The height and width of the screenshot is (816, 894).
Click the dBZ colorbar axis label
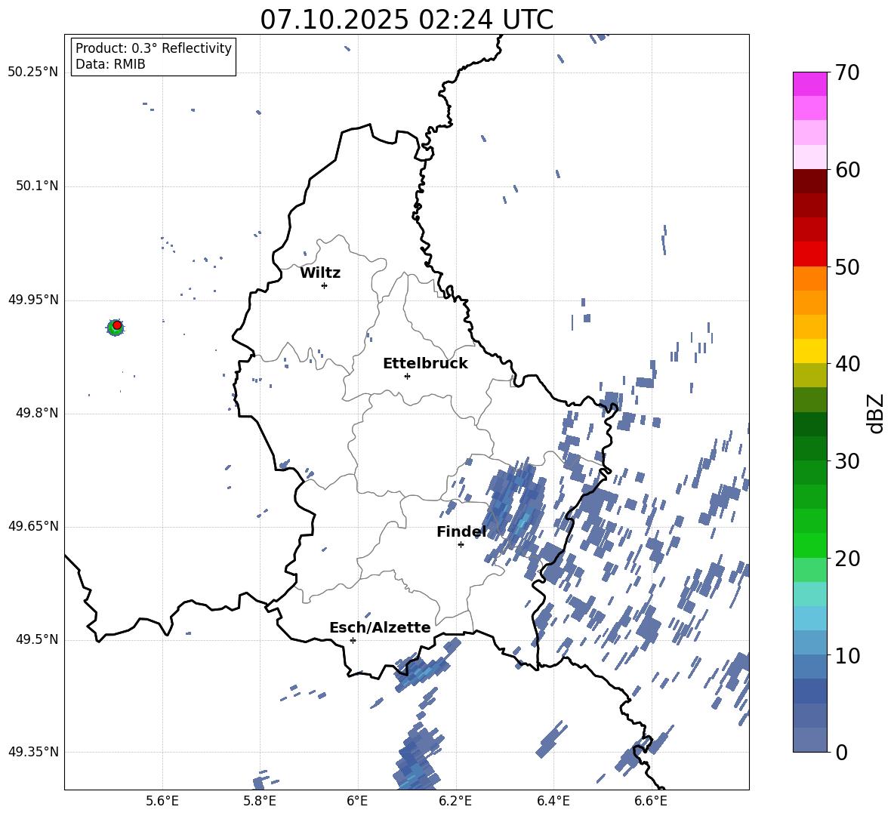tap(875, 414)
